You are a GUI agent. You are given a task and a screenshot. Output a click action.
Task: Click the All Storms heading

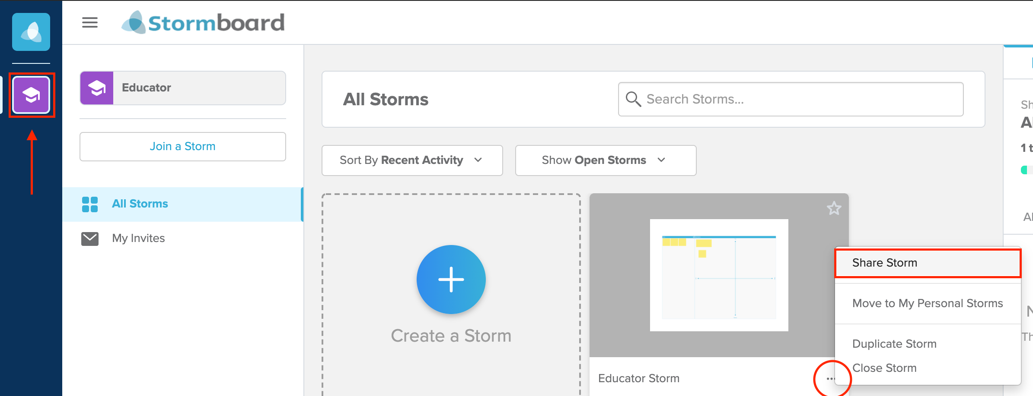point(386,99)
